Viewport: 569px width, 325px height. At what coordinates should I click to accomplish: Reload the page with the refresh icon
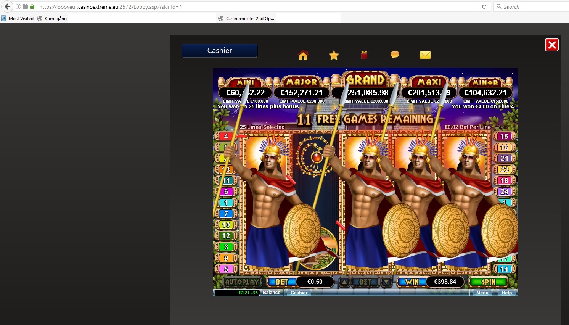[484, 6]
